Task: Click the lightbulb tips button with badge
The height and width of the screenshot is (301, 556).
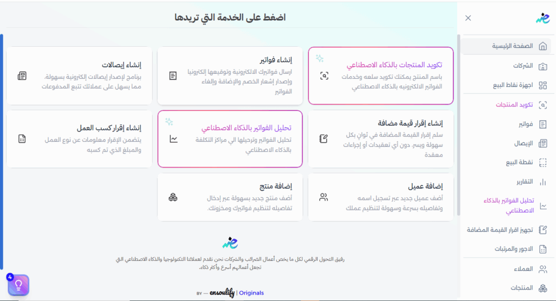Action: (x=18, y=285)
